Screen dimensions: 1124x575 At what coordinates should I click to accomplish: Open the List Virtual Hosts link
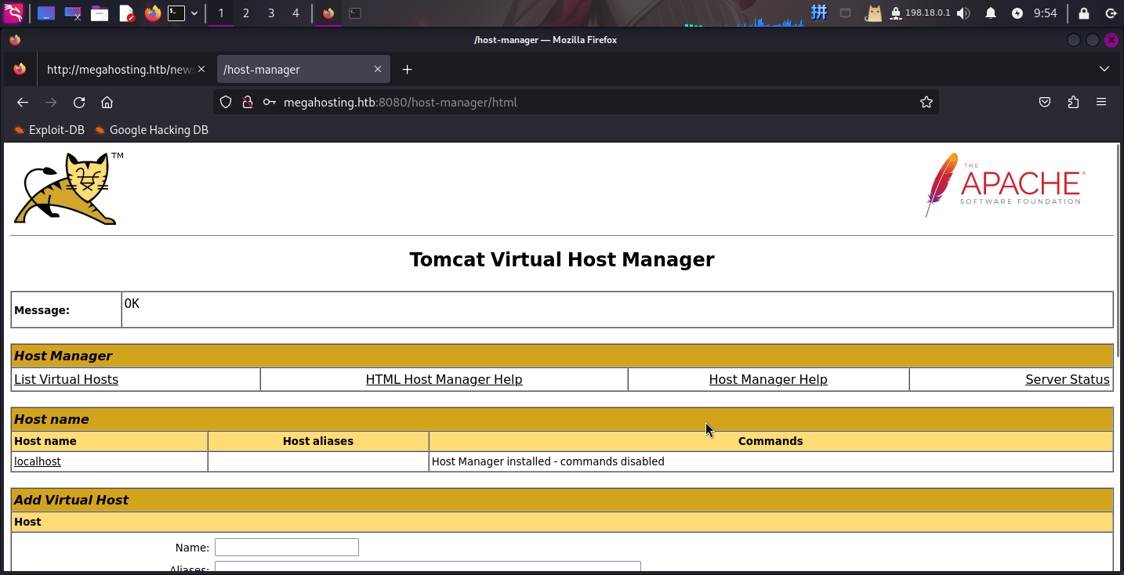[x=67, y=379]
